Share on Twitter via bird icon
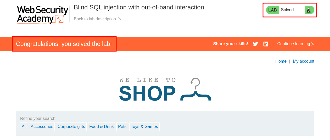This screenshot has height=140, width=330. [255, 44]
